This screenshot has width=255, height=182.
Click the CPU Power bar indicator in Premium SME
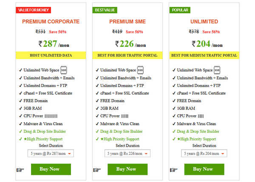(x=125, y=116)
